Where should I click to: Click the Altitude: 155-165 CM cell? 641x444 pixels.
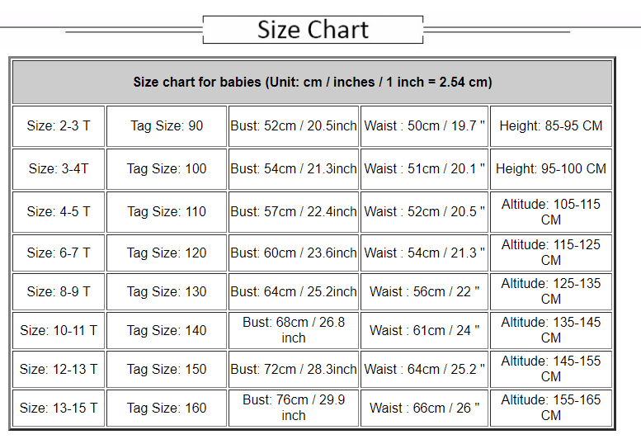pyautogui.click(x=551, y=408)
